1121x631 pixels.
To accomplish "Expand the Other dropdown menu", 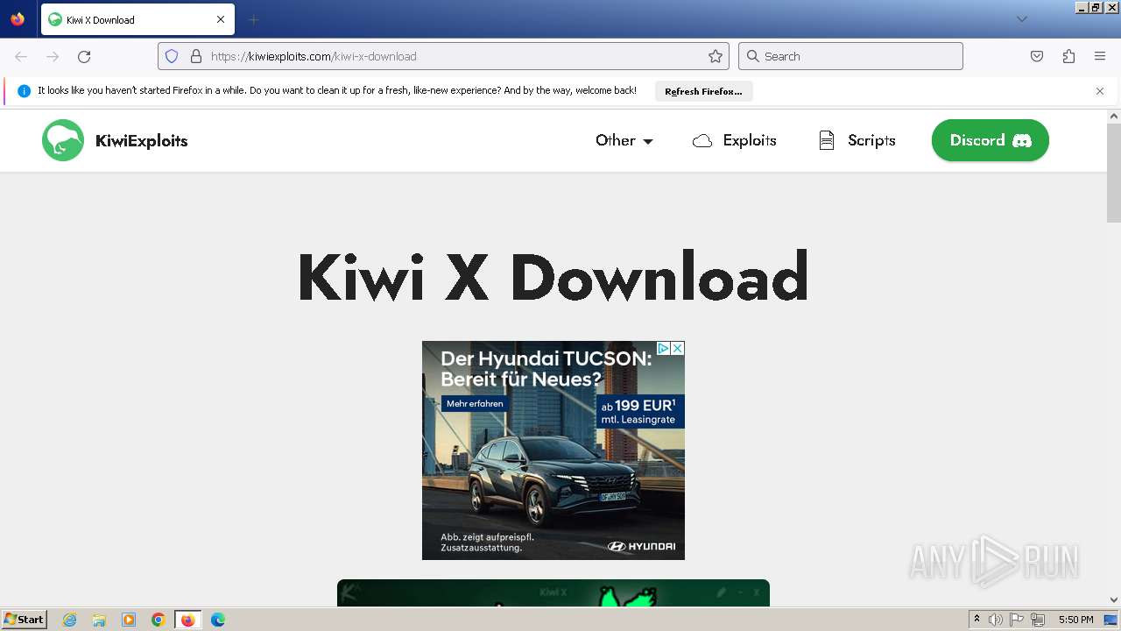I will [624, 140].
